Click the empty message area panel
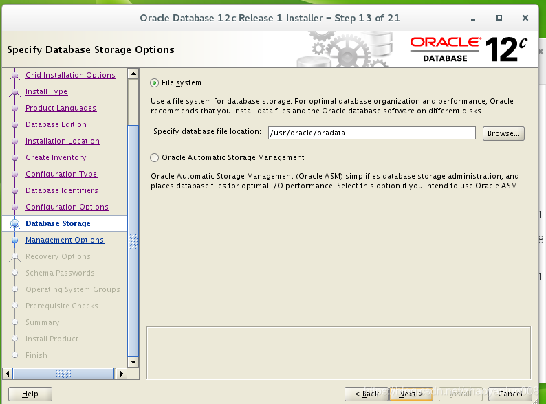Viewport: 546px width, 404px height. coord(338,352)
